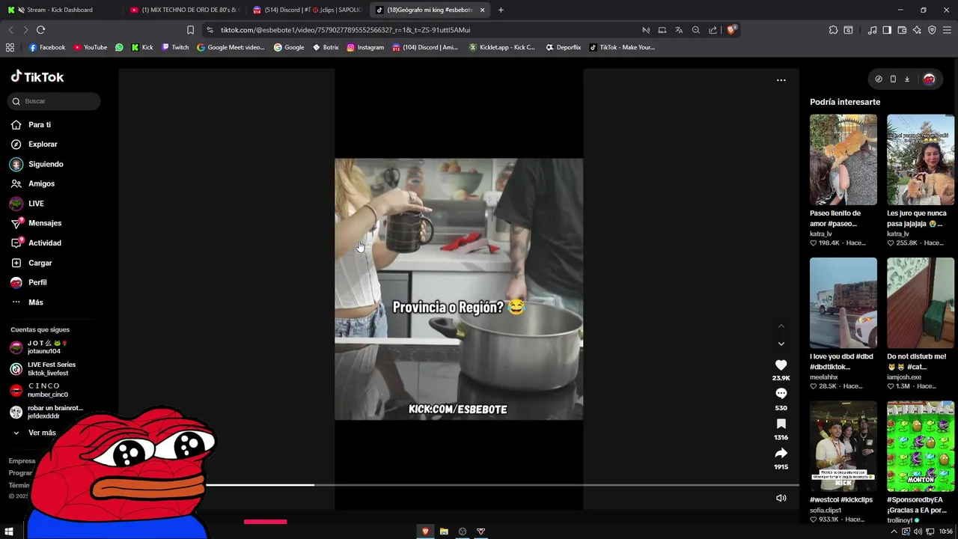
Task: Click the TikTok logo
Action: point(37,77)
